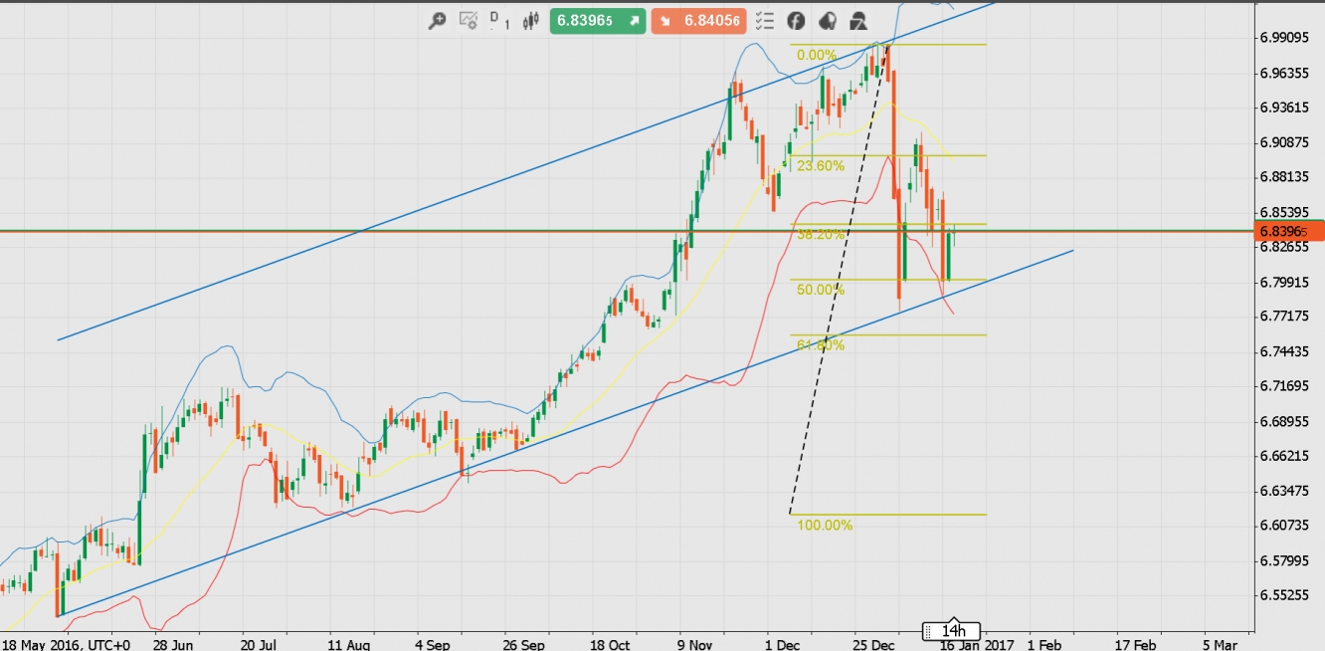Click the 6.79915 price axis label

pyautogui.click(x=1283, y=282)
